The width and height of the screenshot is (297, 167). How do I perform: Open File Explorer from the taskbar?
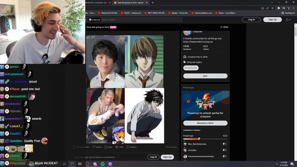point(80,164)
